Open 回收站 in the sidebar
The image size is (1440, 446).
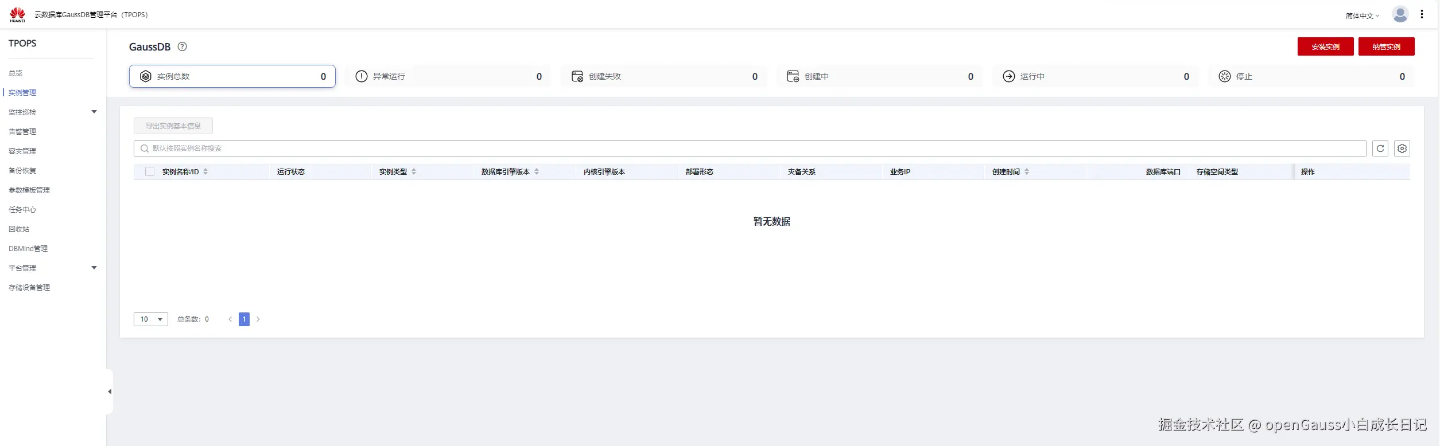click(19, 229)
